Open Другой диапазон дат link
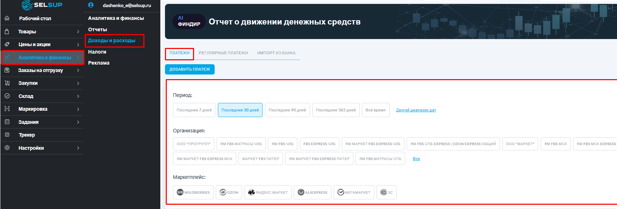 [416, 110]
